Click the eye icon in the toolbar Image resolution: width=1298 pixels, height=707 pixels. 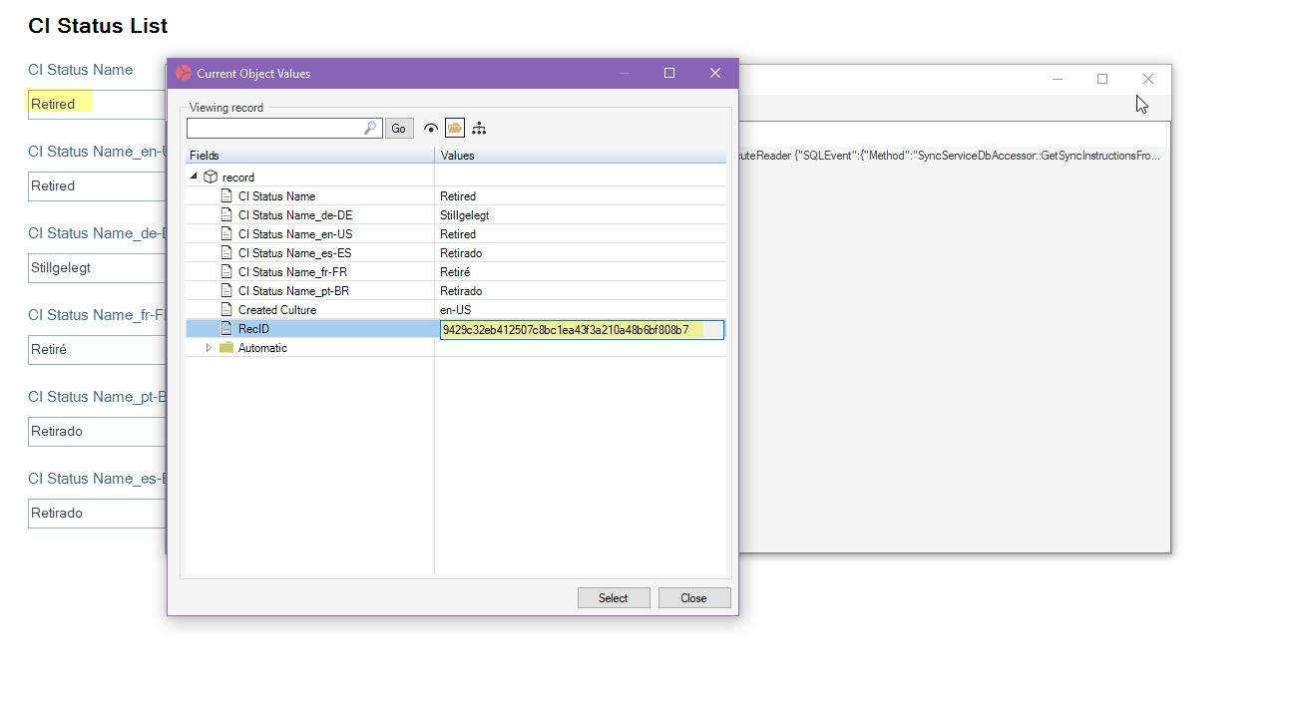click(431, 129)
